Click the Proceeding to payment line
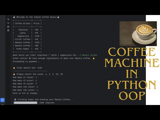The image size is (160, 120). pos(27,61)
